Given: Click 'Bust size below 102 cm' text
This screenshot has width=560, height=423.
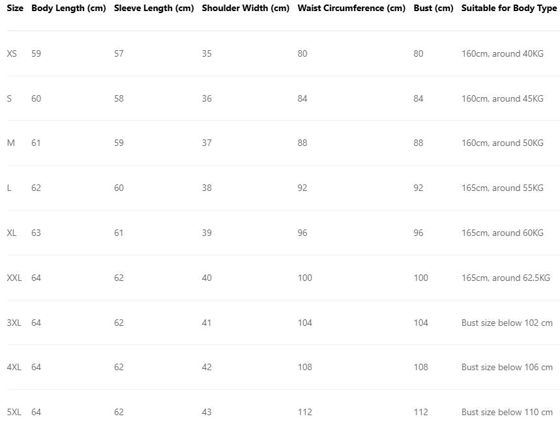Looking at the screenshot, I should [x=507, y=323].
